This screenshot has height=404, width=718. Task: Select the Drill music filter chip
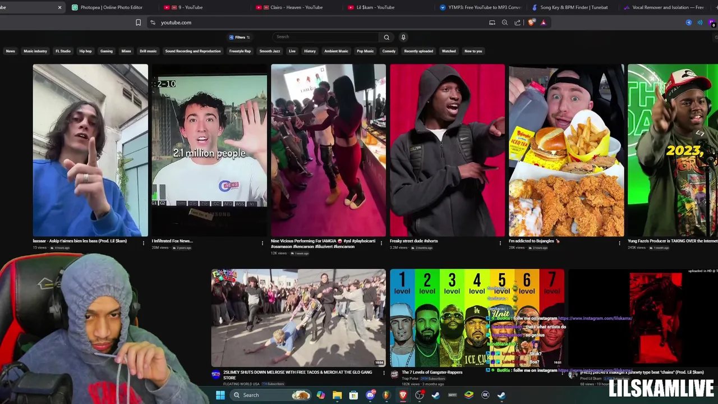pyautogui.click(x=148, y=51)
